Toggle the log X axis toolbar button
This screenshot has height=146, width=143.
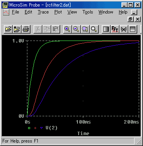pyautogui.click(x=106, y=29)
